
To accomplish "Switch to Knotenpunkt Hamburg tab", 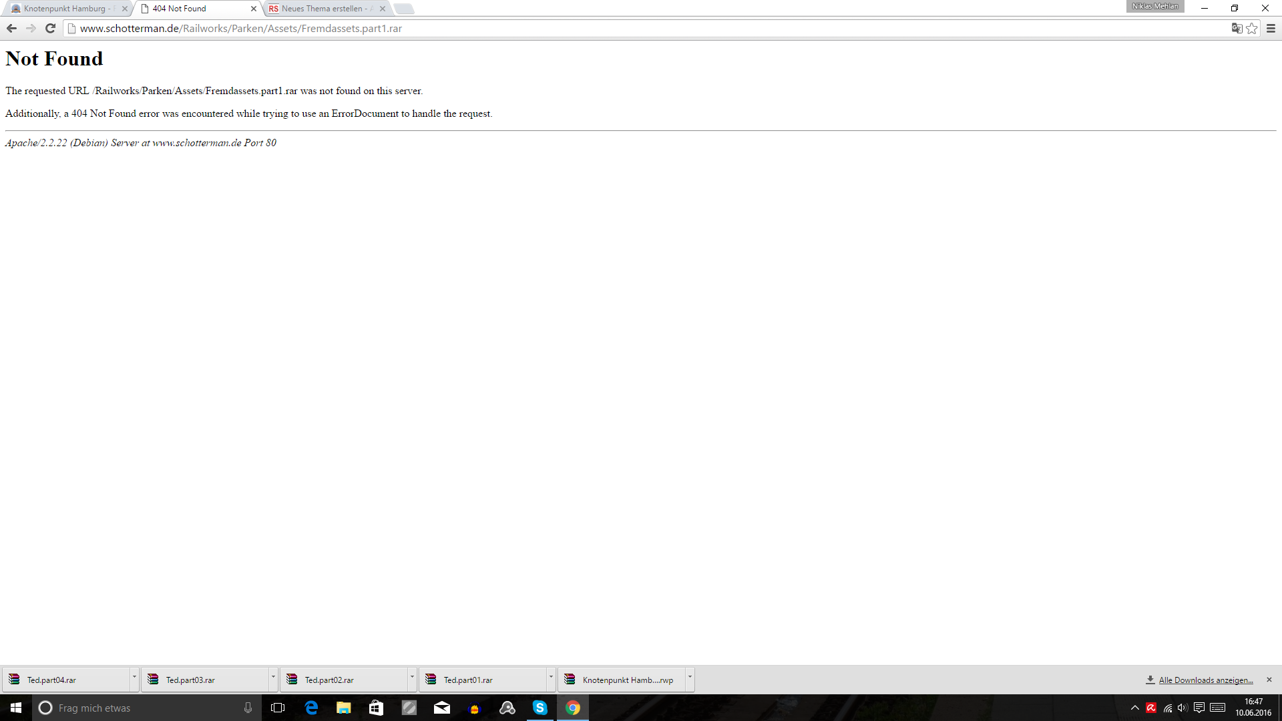I will [65, 9].
